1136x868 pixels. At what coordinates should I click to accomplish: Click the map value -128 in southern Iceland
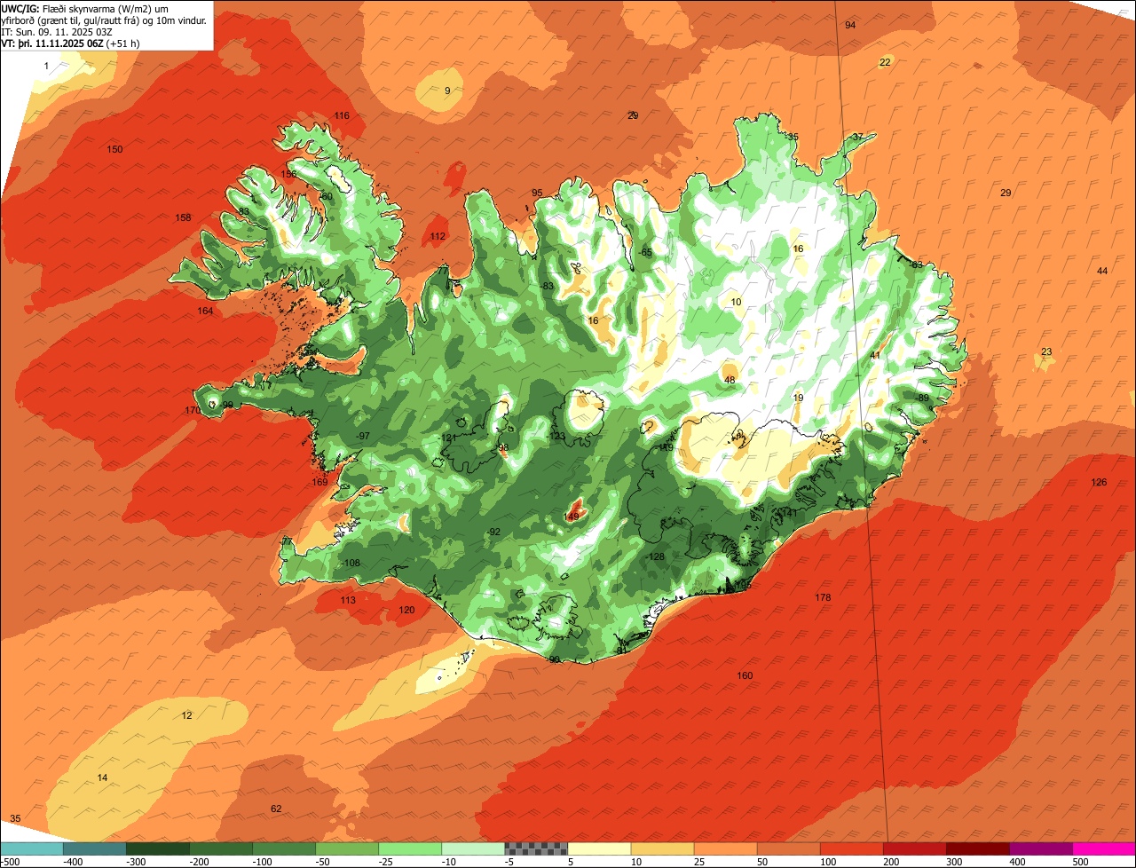[655, 557]
